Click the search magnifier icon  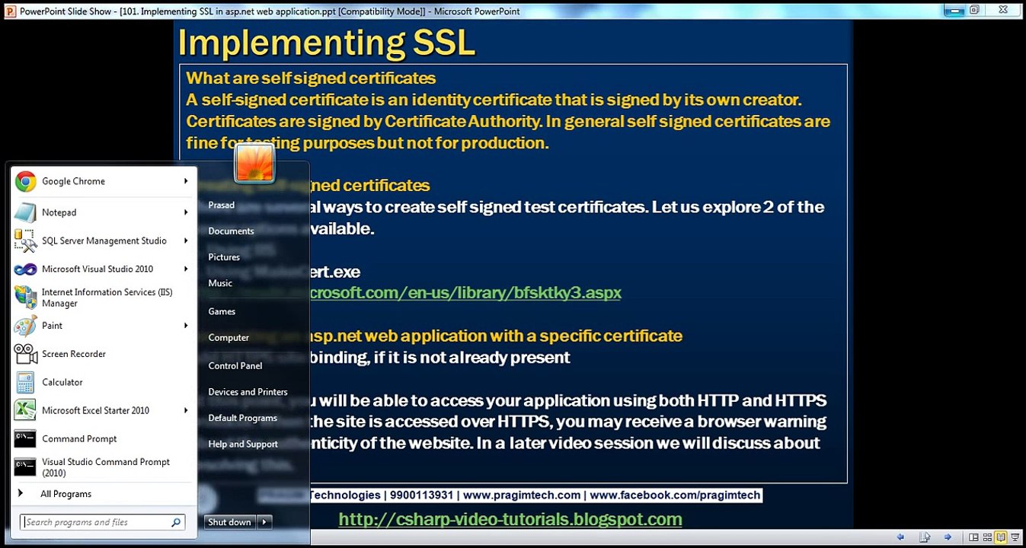point(176,522)
